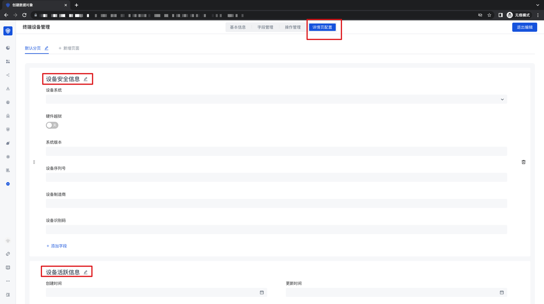Open the blue settings gear in sidebar
Image resolution: width=544 pixels, height=304 pixels.
(x=8, y=184)
